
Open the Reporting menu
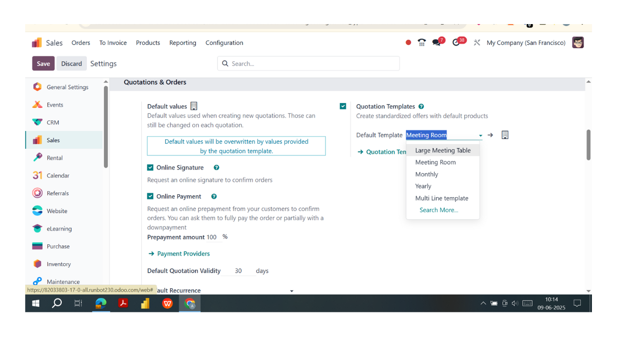pos(183,43)
